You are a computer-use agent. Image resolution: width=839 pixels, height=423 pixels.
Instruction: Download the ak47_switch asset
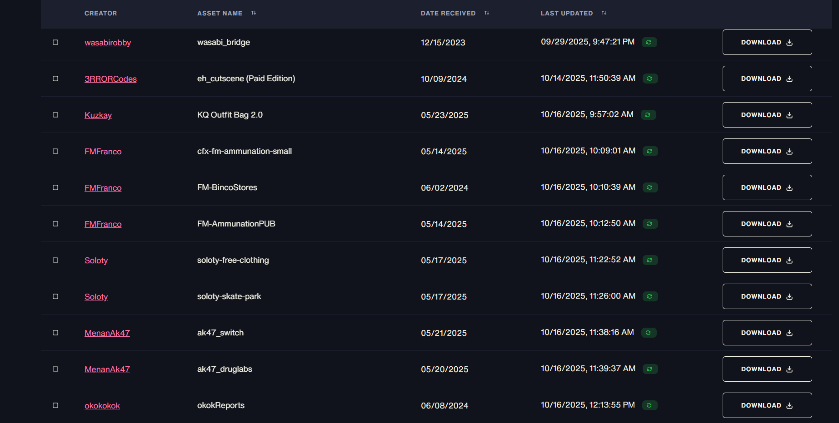pyautogui.click(x=767, y=333)
